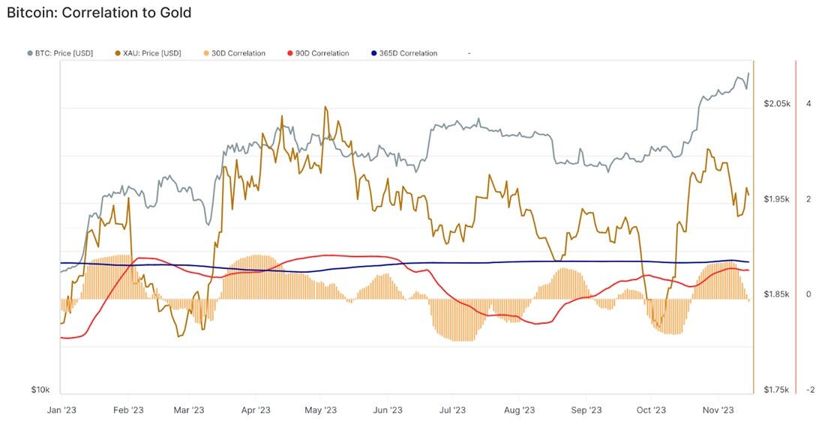Hide the 365D Correlation series in legend
The width and height of the screenshot is (825, 421).
(404, 53)
